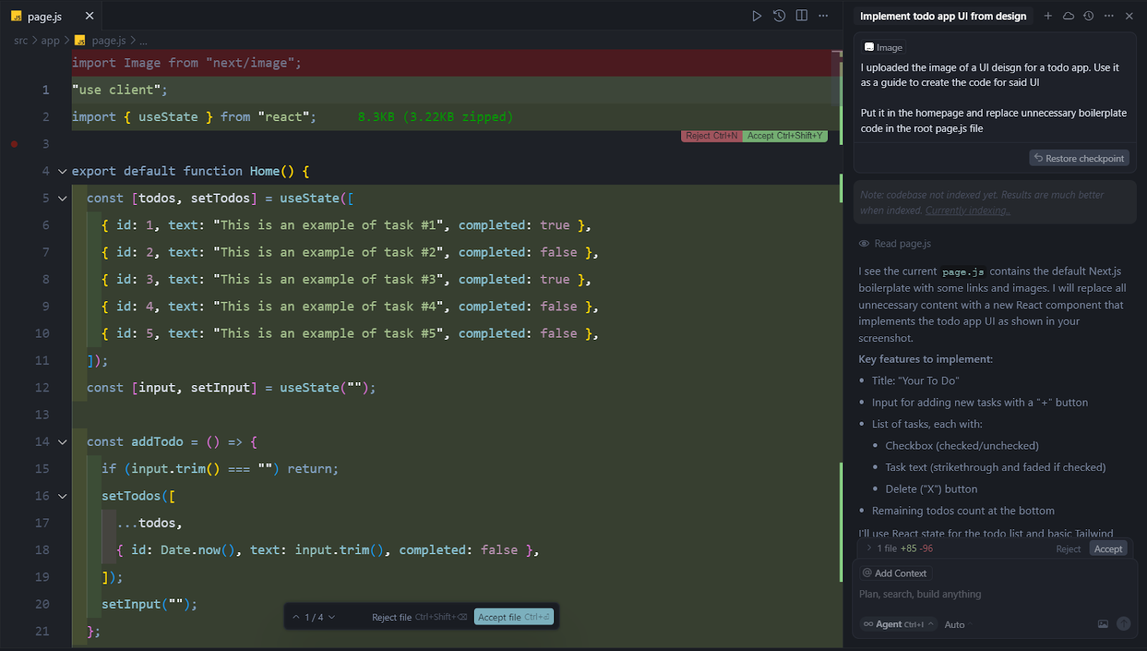
Task: Open editor more actions ellipsis icon
Action: pos(823,15)
